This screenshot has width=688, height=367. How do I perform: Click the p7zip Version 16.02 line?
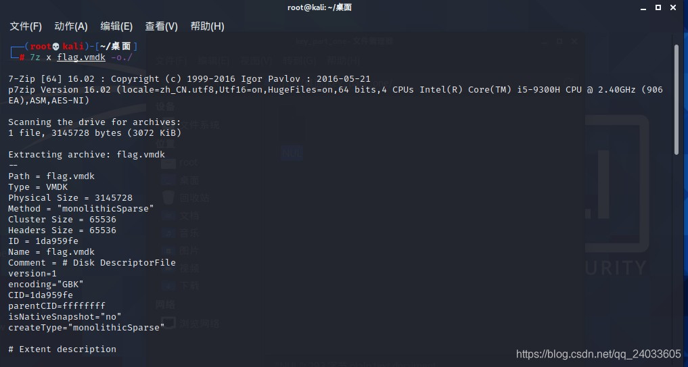[x=336, y=90]
